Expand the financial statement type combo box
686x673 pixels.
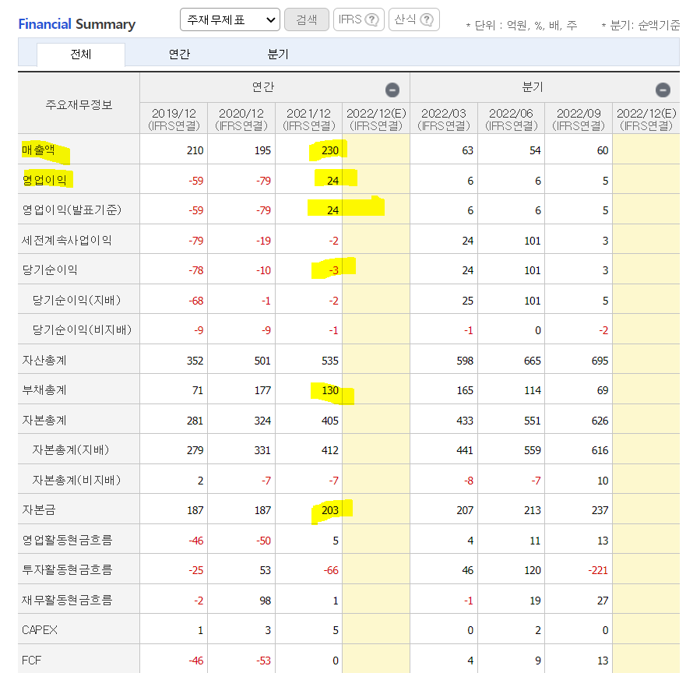click(230, 19)
